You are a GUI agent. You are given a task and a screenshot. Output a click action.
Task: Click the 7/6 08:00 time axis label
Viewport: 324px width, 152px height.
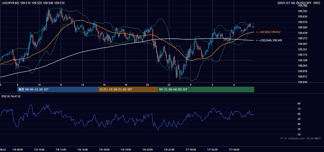click(x=18, y=150)
